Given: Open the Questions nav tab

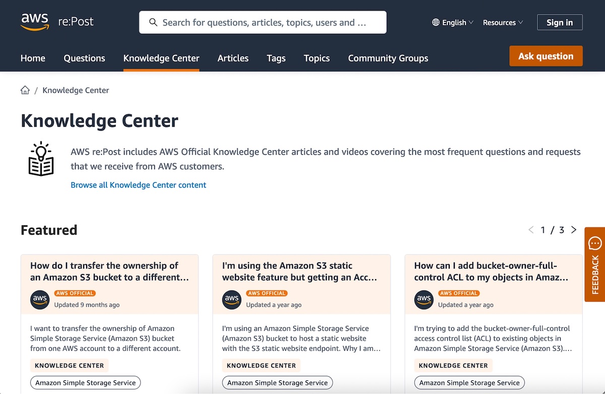Looking at the screenshot, I should coord(84,58).
